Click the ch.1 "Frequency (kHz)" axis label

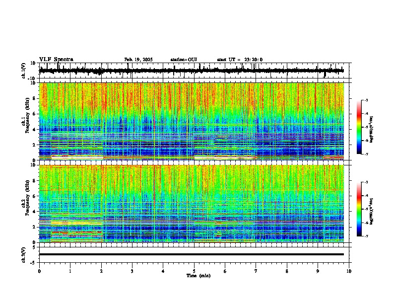pyautogui.click(x=27, y=115)
